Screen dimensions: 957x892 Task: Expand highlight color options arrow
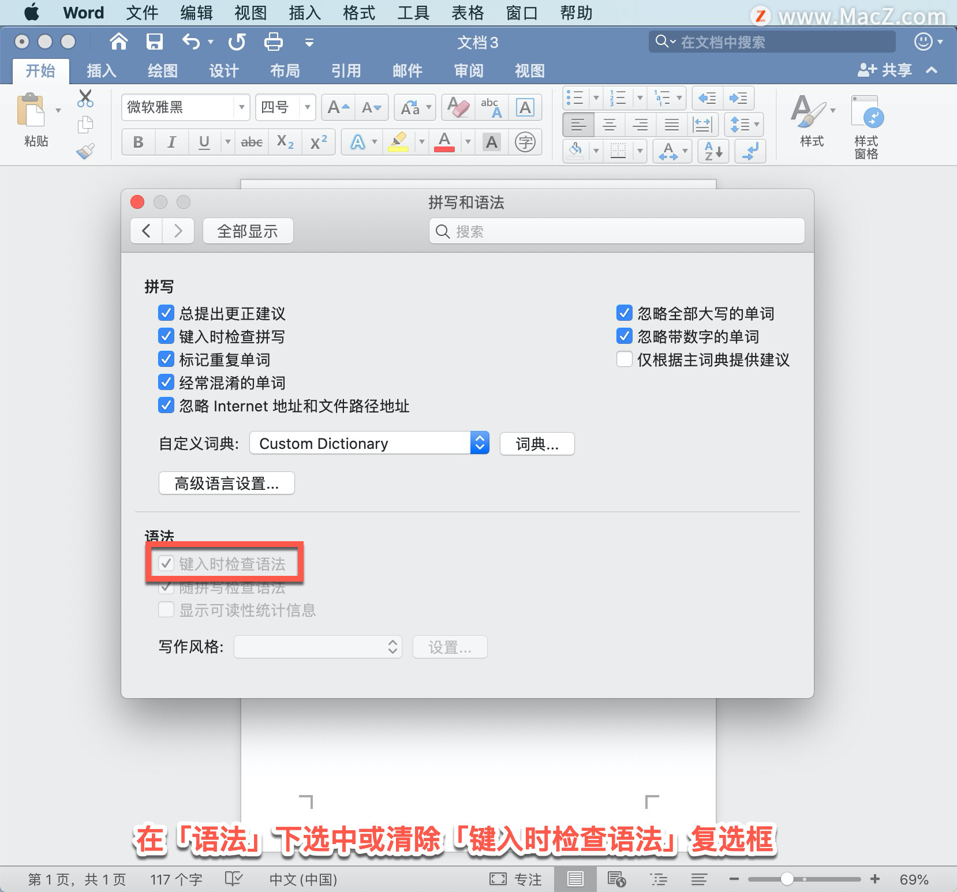point(421,142)
